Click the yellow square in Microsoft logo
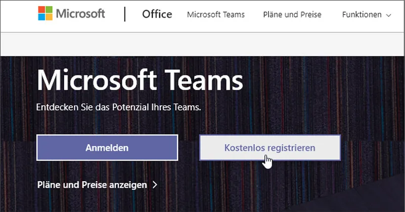 coord(49,17)
